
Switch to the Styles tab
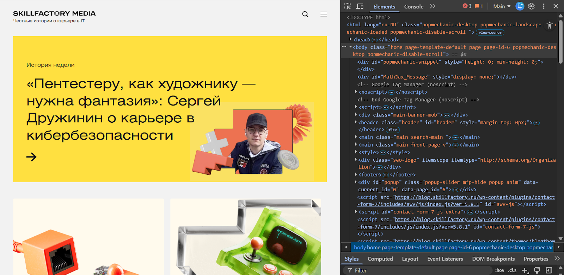pos(351,259)
